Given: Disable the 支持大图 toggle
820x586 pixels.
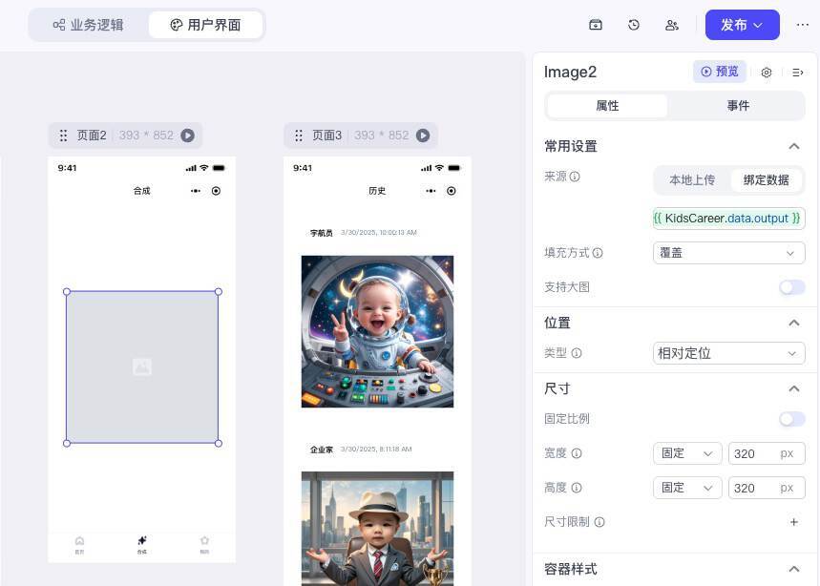Looking at the screenshot, I should tap(791, 287).
